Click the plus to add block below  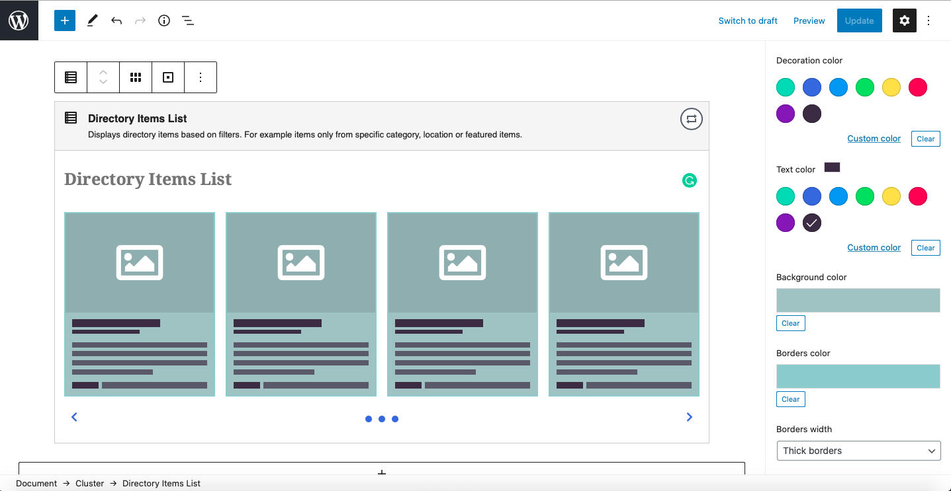[382, 472]
